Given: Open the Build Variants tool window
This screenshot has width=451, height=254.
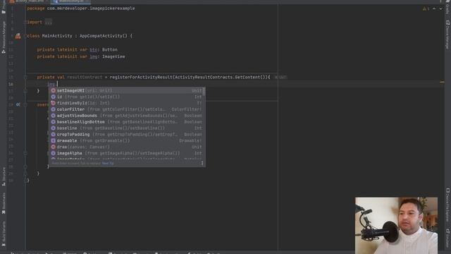Looking at the screenshot, I should 4,234.
